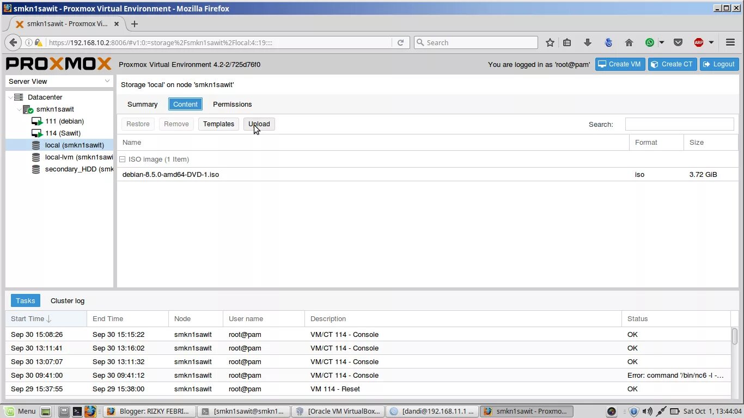This screenshot has height=418, width=744.
Task: Open the Tasks log tab
Action: (x=25, y=300)
